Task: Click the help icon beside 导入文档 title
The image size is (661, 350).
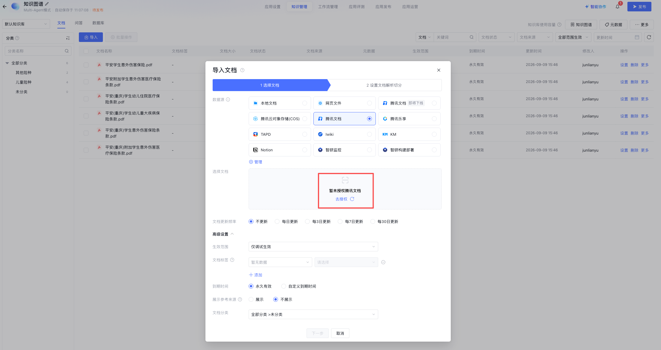Action: [242, 70]
